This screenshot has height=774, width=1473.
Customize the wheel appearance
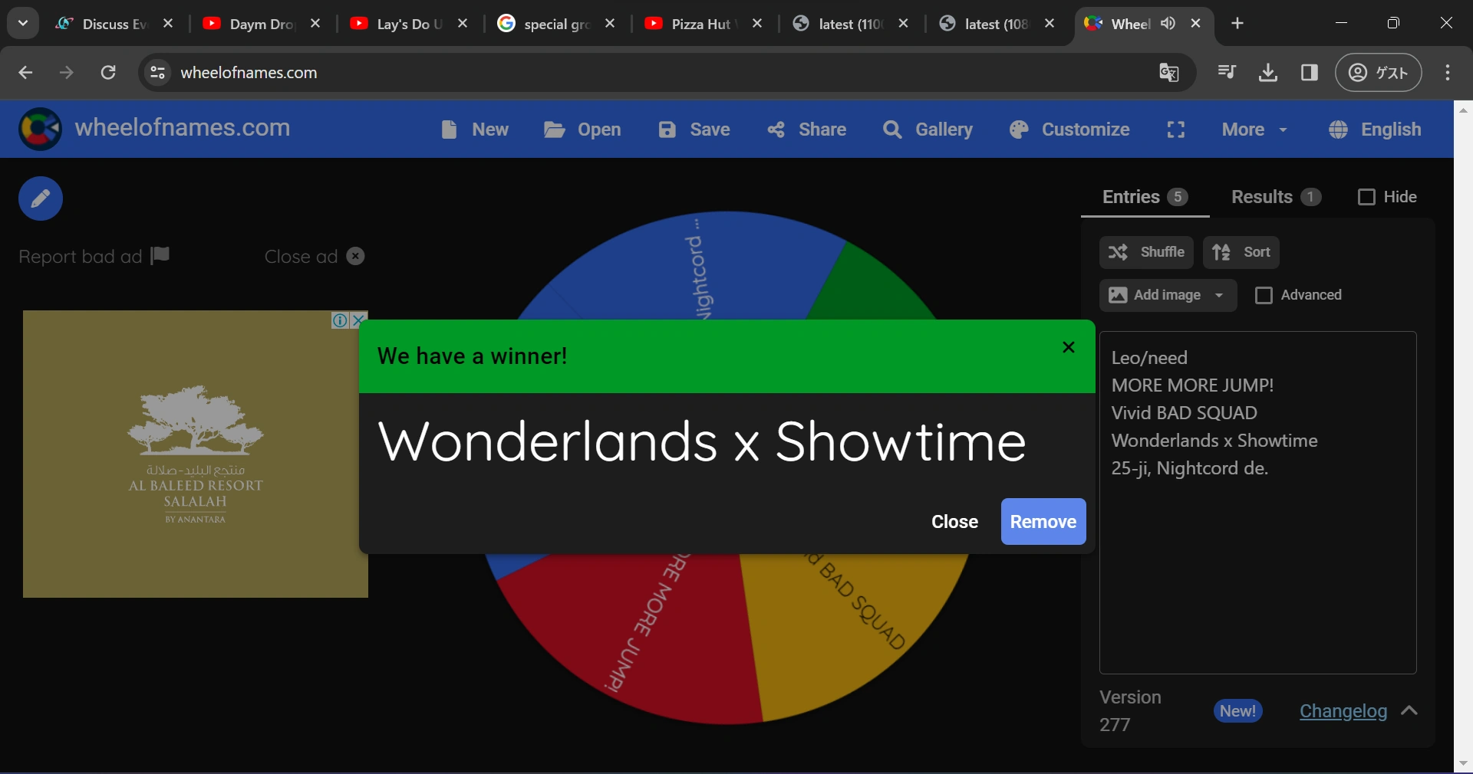1069,130
